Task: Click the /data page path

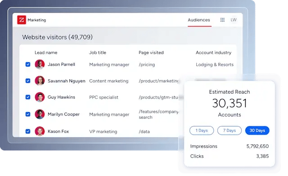Action: pyautogui.click(x=144, y=131)
